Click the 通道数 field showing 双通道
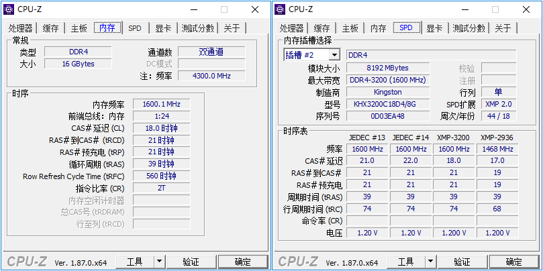This screenshot has height=271, width=543. pos(211,52)
